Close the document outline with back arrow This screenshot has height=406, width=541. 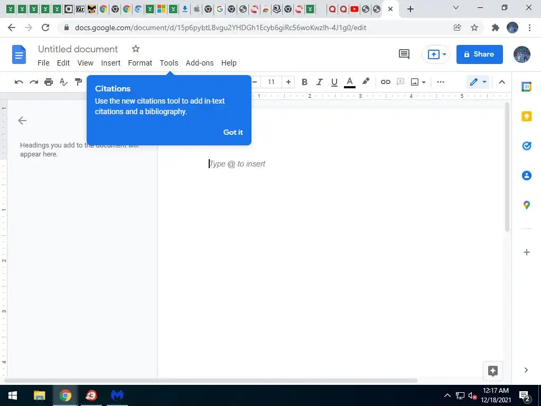point(22,121)
